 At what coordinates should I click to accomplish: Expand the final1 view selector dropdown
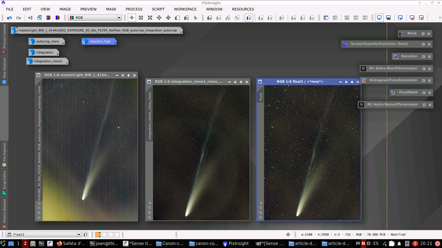coord(79,235)
